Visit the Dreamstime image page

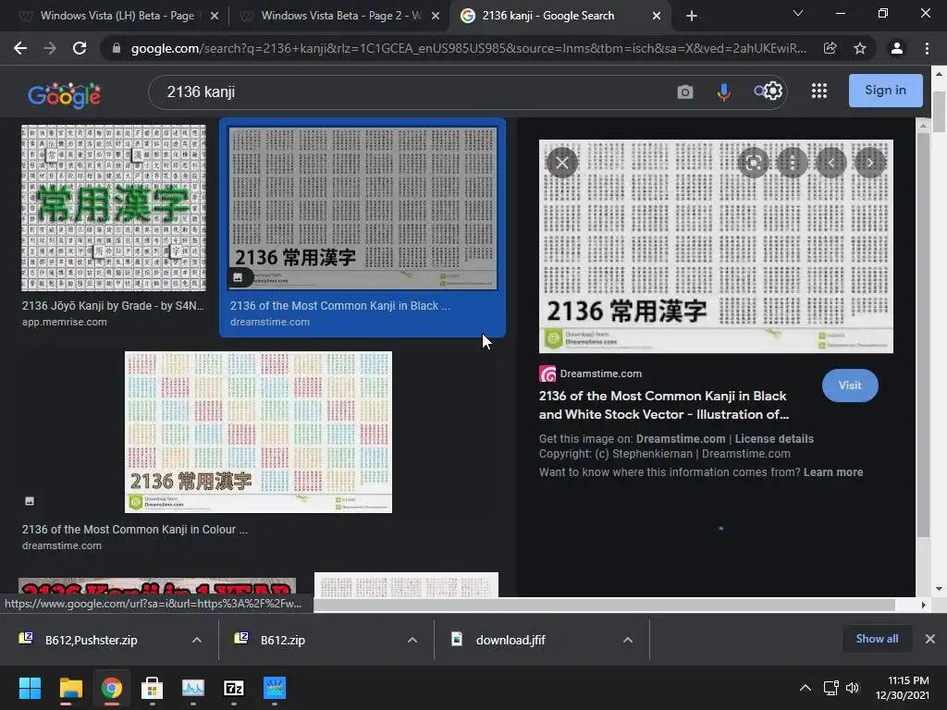click(x=850, y=386)
